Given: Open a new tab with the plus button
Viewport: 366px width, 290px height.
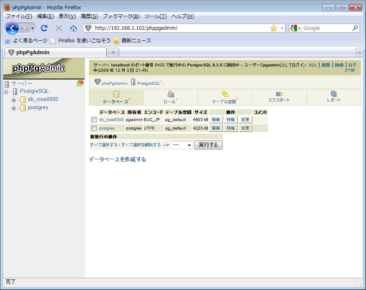Looking at the screenshot, I should point(113,53).
